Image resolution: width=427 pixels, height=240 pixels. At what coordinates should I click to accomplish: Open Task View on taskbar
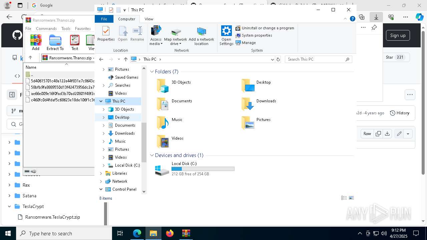tap(120, 233)
